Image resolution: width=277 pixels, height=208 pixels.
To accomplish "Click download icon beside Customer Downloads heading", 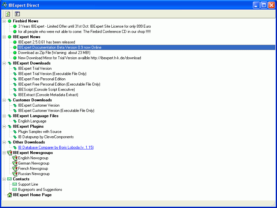I will click(x=10, y=100).
